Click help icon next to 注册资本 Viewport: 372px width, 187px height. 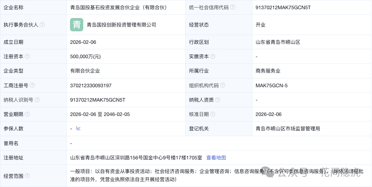(x=27, y=56)
